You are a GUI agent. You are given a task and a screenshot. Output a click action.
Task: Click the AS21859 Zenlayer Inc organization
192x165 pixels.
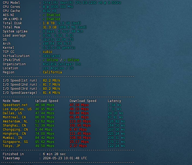[62, 64]
